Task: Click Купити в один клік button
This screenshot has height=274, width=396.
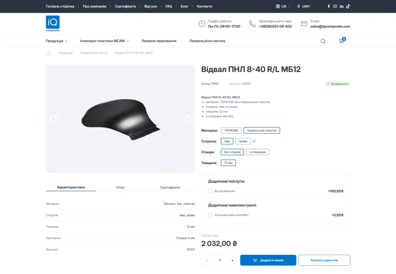Action: tap(324, 260)
